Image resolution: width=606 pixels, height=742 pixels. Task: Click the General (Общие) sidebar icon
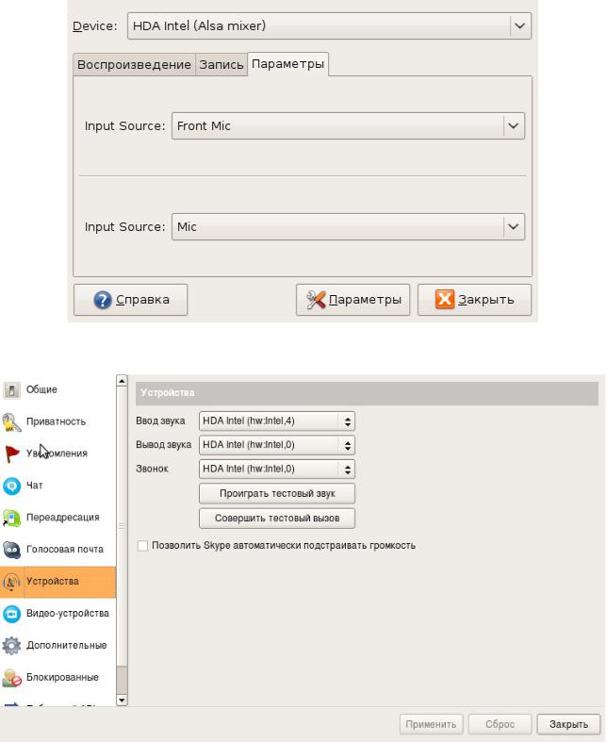coord(11,390)
